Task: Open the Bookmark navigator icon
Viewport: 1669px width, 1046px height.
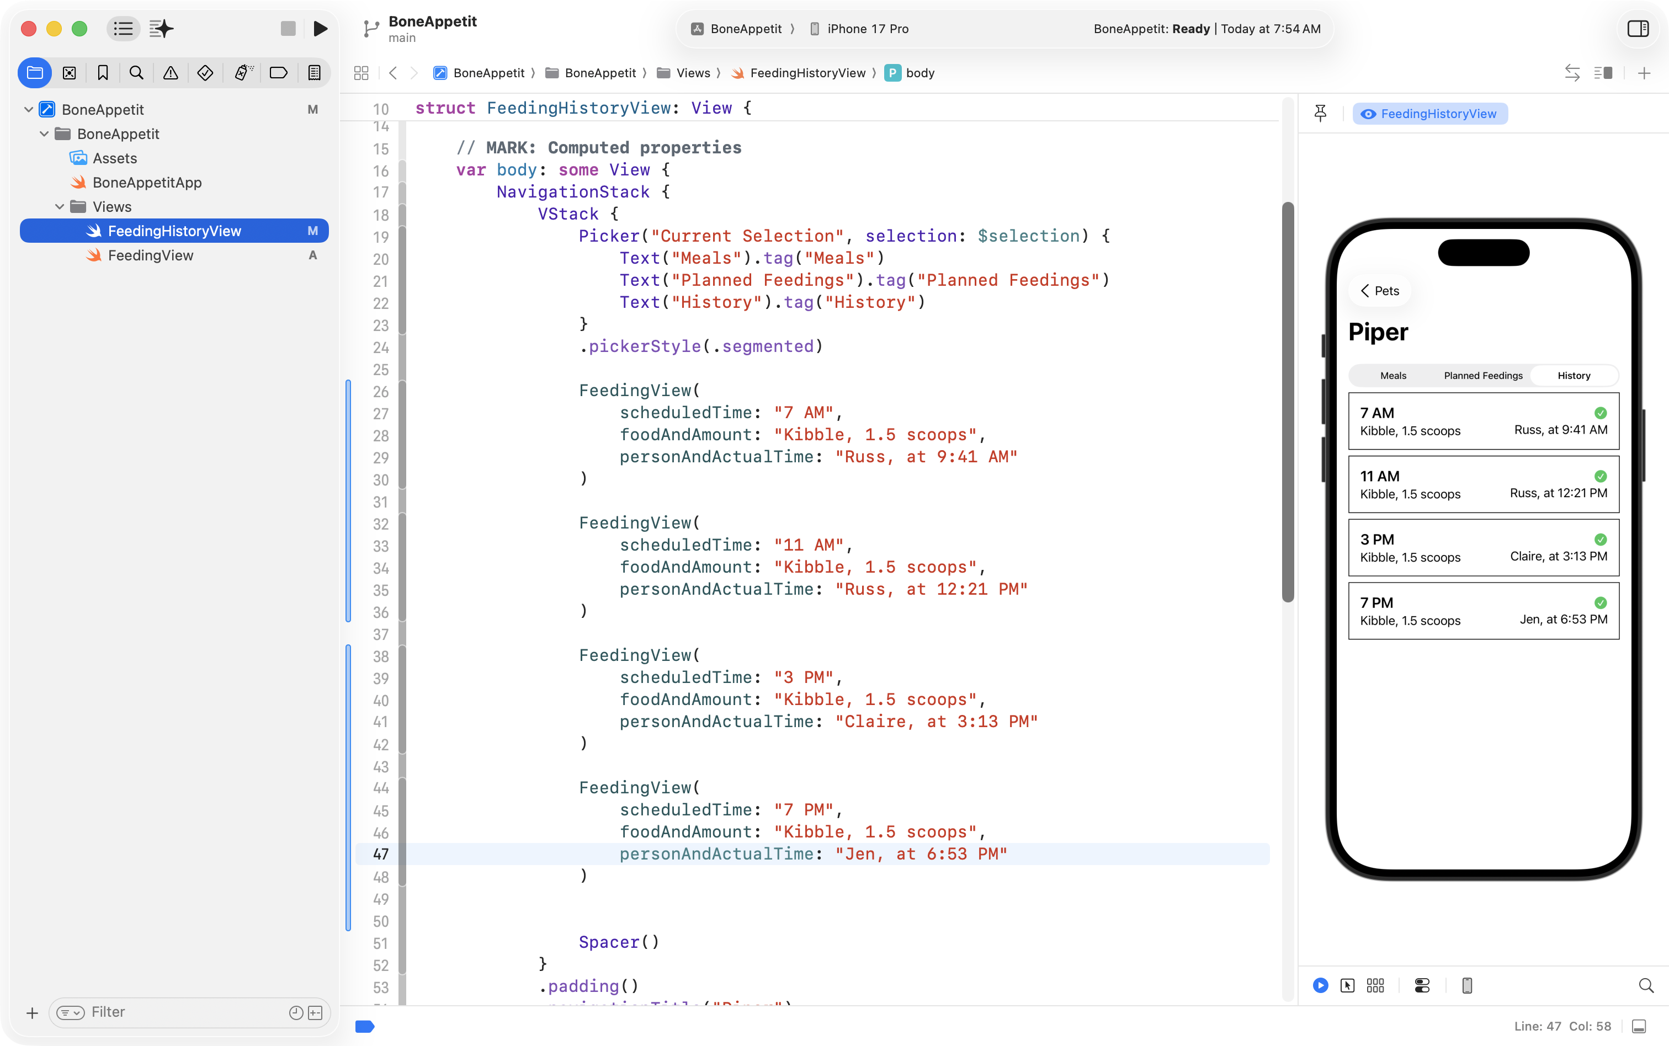Action: pos(103,73)
